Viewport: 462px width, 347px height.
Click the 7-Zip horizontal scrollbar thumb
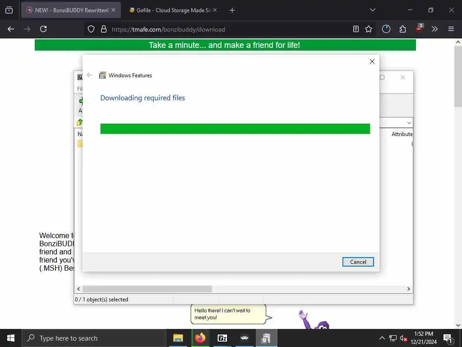click(x=147, y=289)
